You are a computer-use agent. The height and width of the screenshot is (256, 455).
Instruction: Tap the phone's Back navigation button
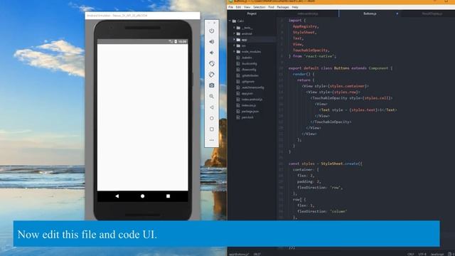117,196
